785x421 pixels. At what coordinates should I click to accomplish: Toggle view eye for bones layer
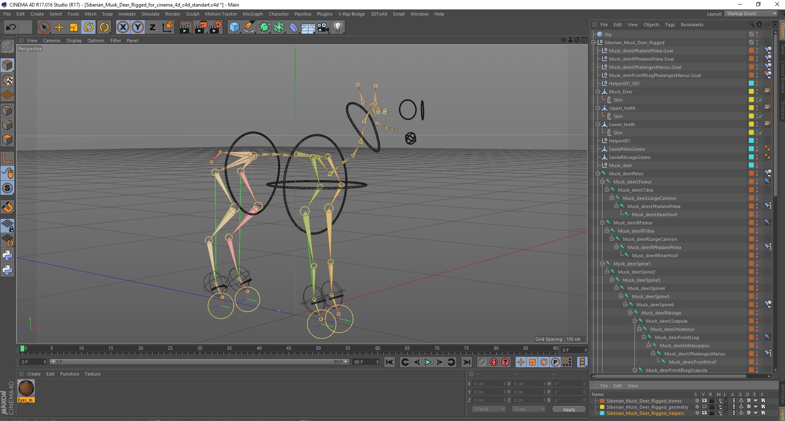click(x=704, y=401)
